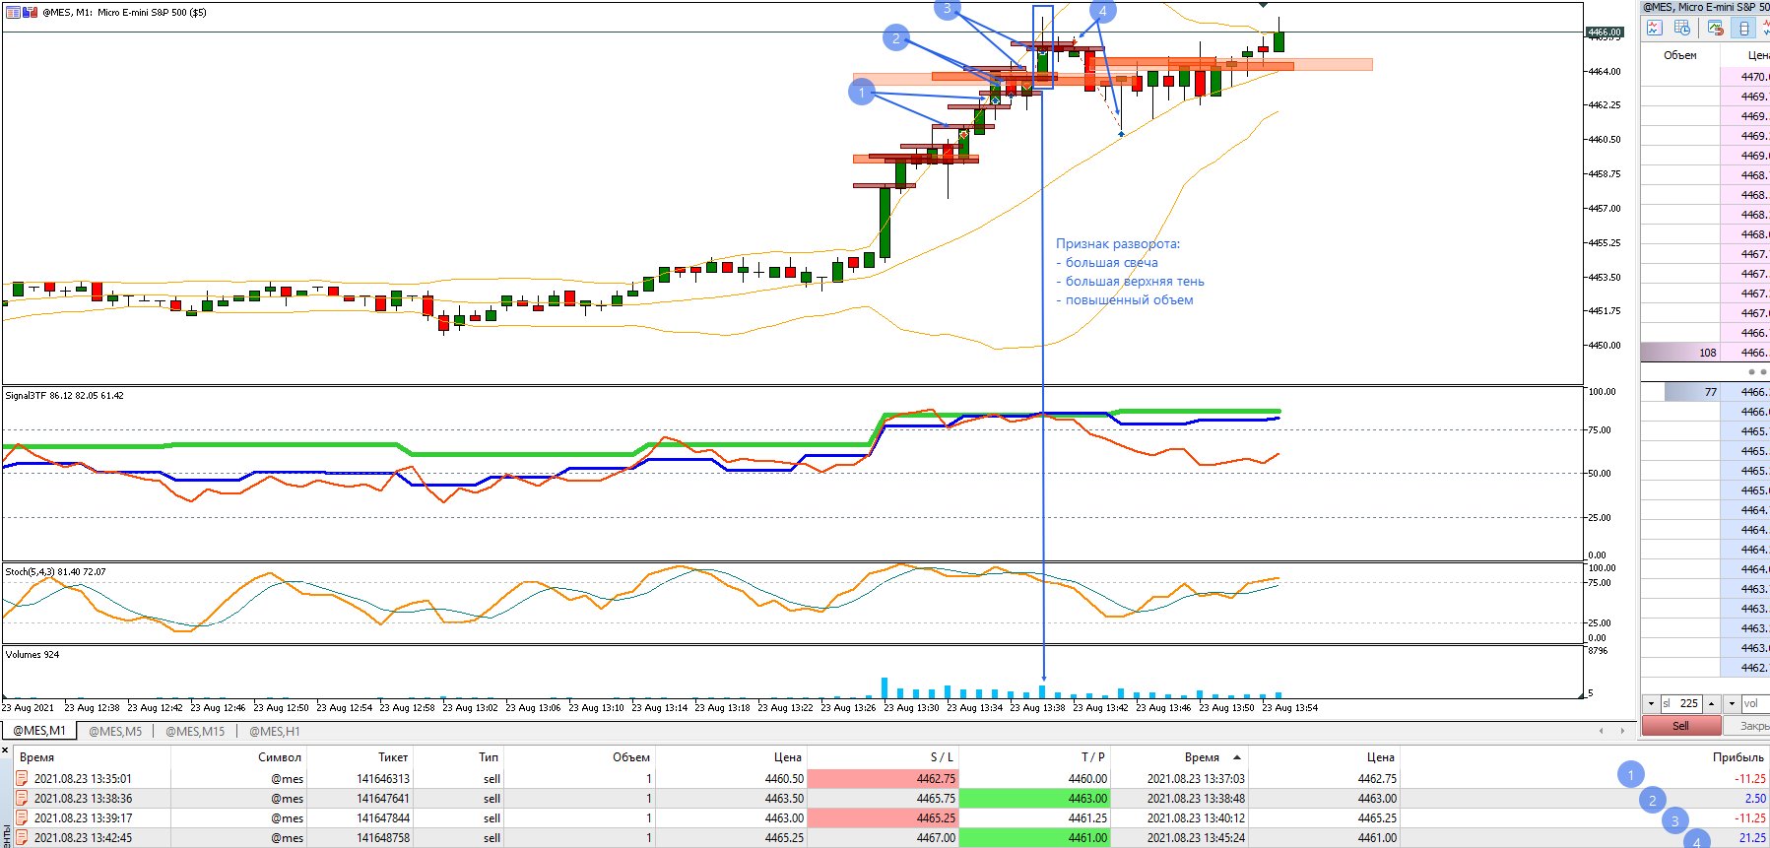Open the tick chart view icon
Image resolution: width=1770 pixels, height=848 pixels.
1654,29
